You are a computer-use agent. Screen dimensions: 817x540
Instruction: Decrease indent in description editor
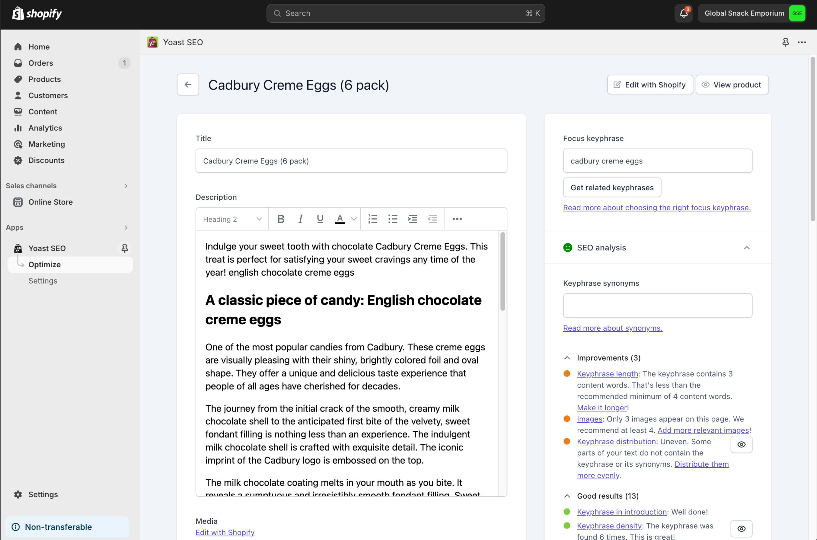[432, 219]
